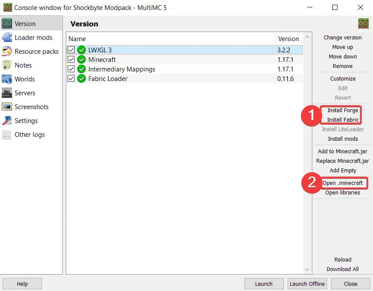
Task: Uncheck the Minecraft component checkbox
Action: tap(71, 59)
